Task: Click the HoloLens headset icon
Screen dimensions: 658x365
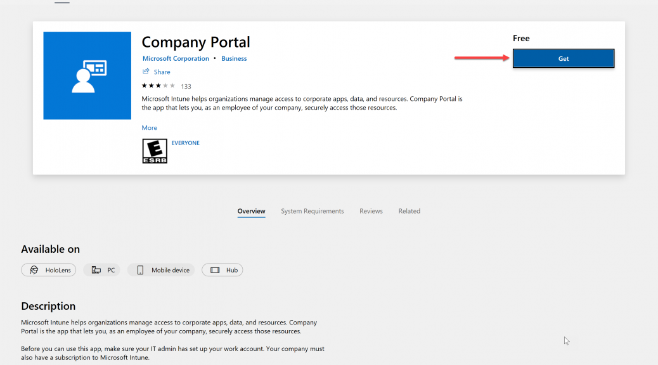Action: coord(34,270)
